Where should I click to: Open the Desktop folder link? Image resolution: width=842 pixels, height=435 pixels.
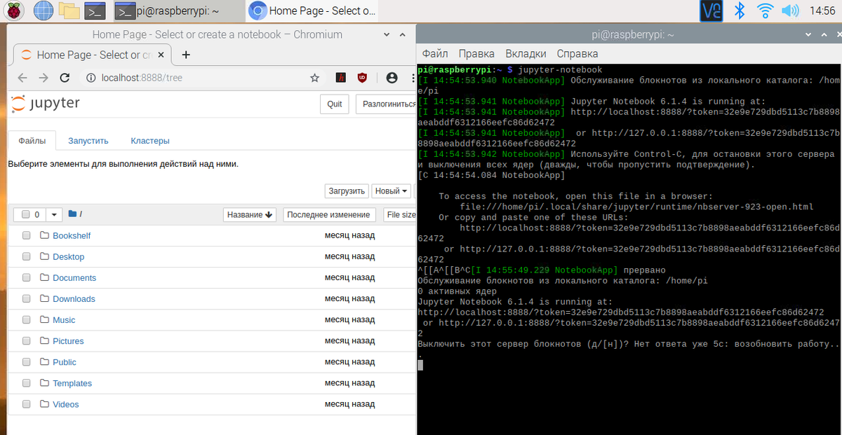[68, 256]
